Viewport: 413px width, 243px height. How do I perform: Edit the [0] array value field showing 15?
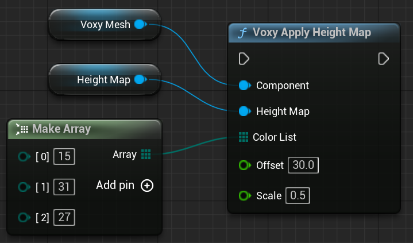[x=64, y=156]
